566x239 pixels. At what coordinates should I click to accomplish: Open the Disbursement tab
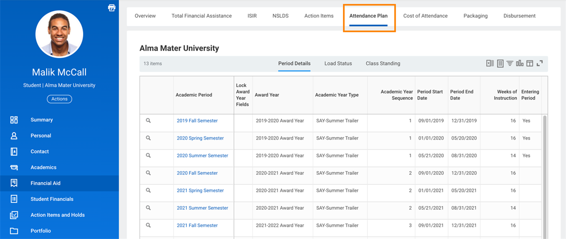[x=519, y=16]
